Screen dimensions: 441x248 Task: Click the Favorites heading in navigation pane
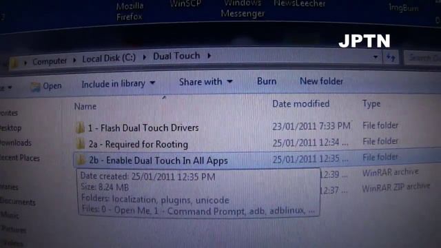9,113
